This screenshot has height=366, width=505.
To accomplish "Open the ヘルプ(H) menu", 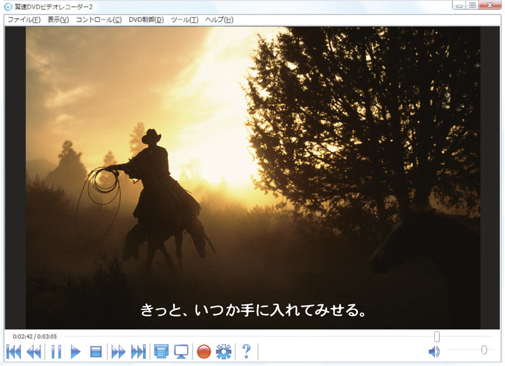I will pyautogui.click(x=219, y=20).
